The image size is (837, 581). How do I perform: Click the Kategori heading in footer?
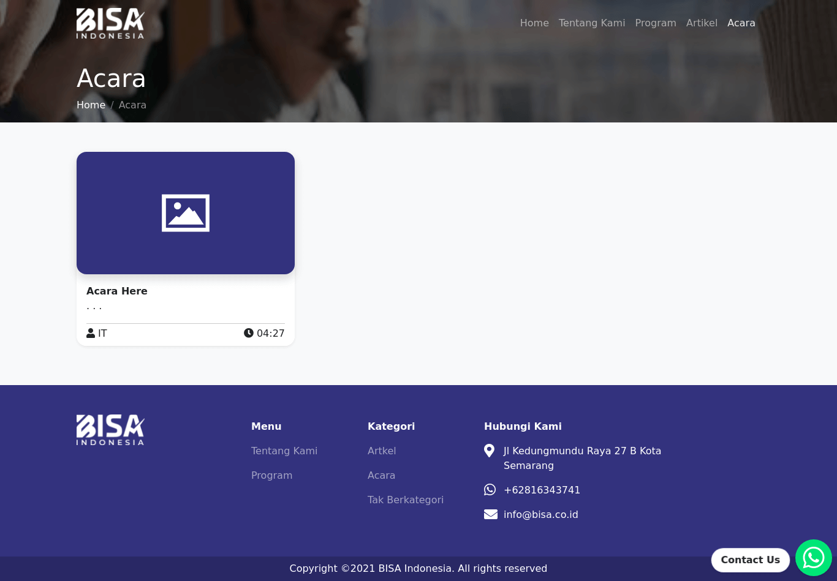coord(391,426)
